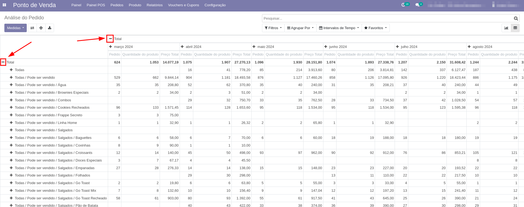524x207 pixels.
Task: Sort by Pedido under março 2024
Action: click(115, 54)
